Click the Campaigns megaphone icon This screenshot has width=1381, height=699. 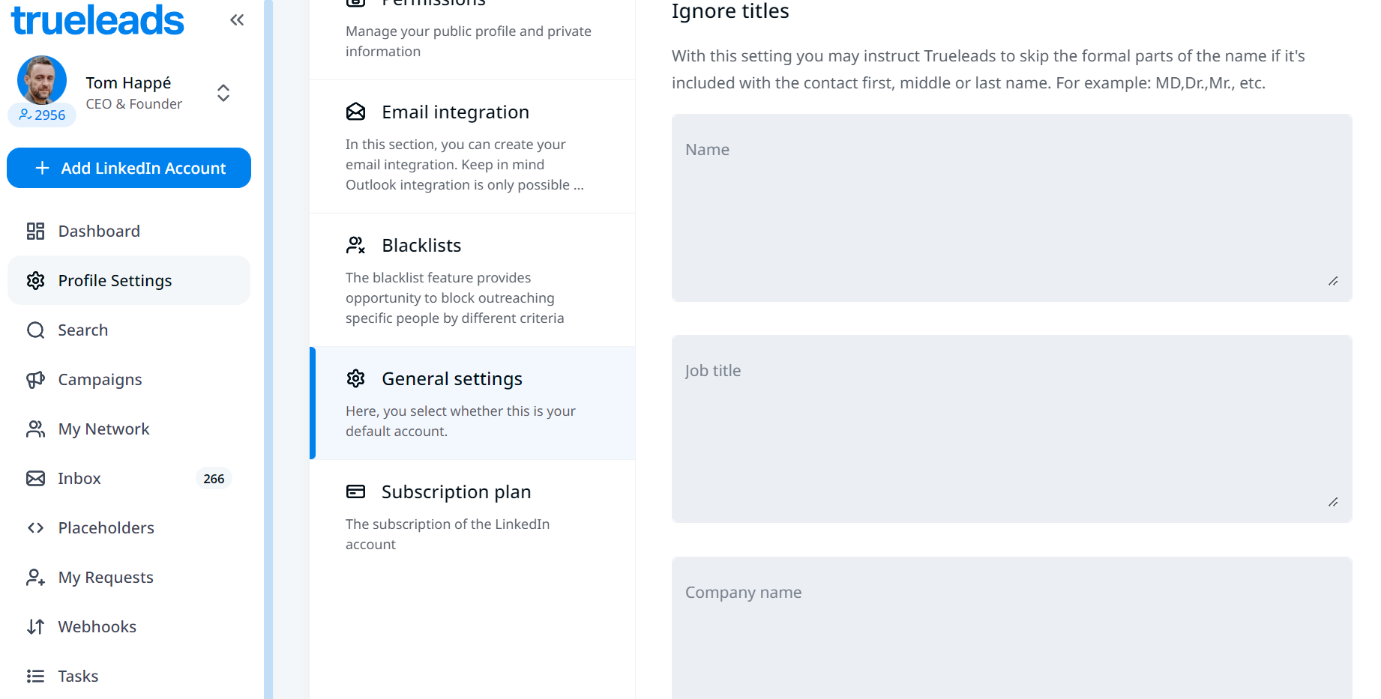[x=35, y=380]
